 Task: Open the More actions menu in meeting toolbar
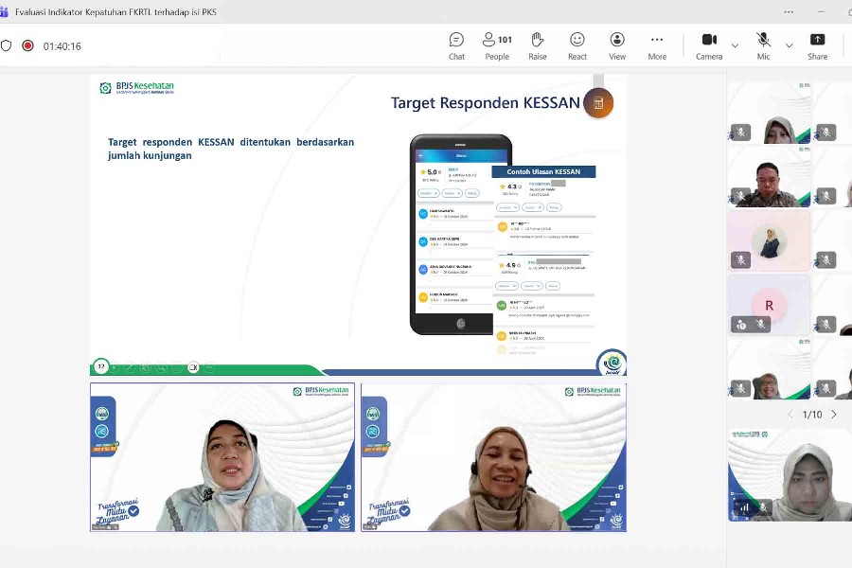point(657,46)
